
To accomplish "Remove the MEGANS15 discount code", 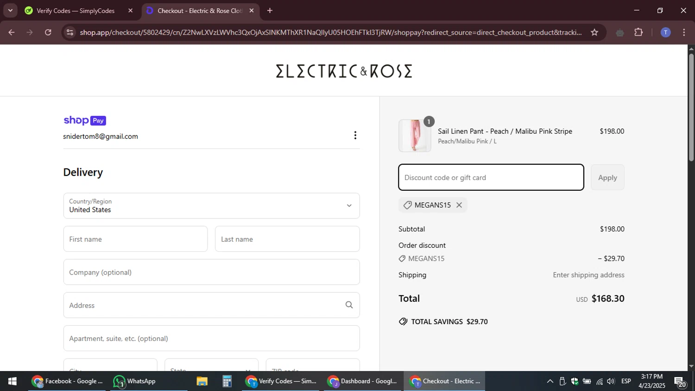I will (x=459, y=205).
